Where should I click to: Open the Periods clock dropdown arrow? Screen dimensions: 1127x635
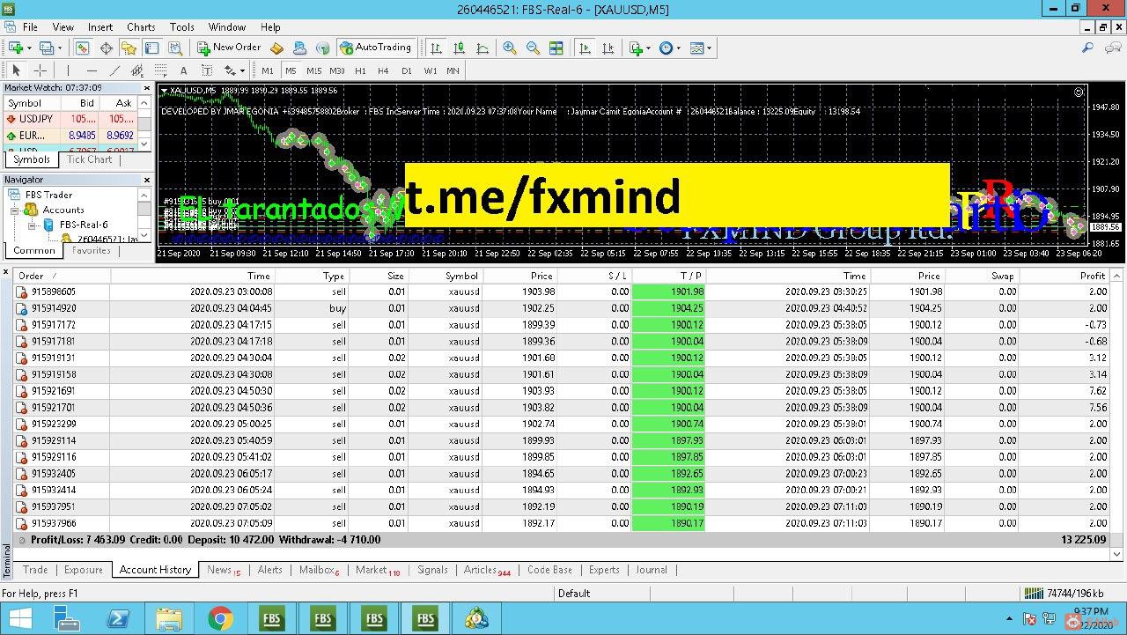click(679, 48)
